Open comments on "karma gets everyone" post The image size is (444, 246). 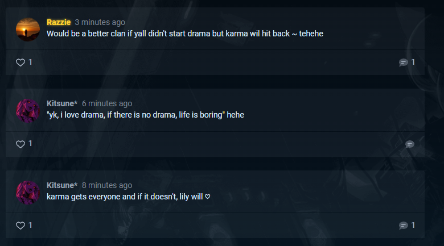[x=403, y=226]
